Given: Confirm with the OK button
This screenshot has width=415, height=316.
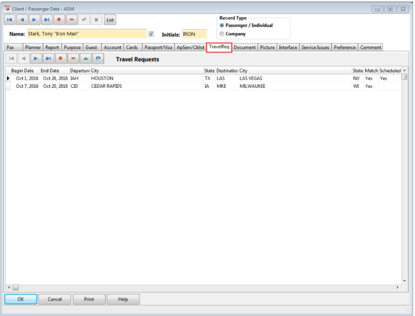Looking at the screenshot, I should [x=20, y=299].
